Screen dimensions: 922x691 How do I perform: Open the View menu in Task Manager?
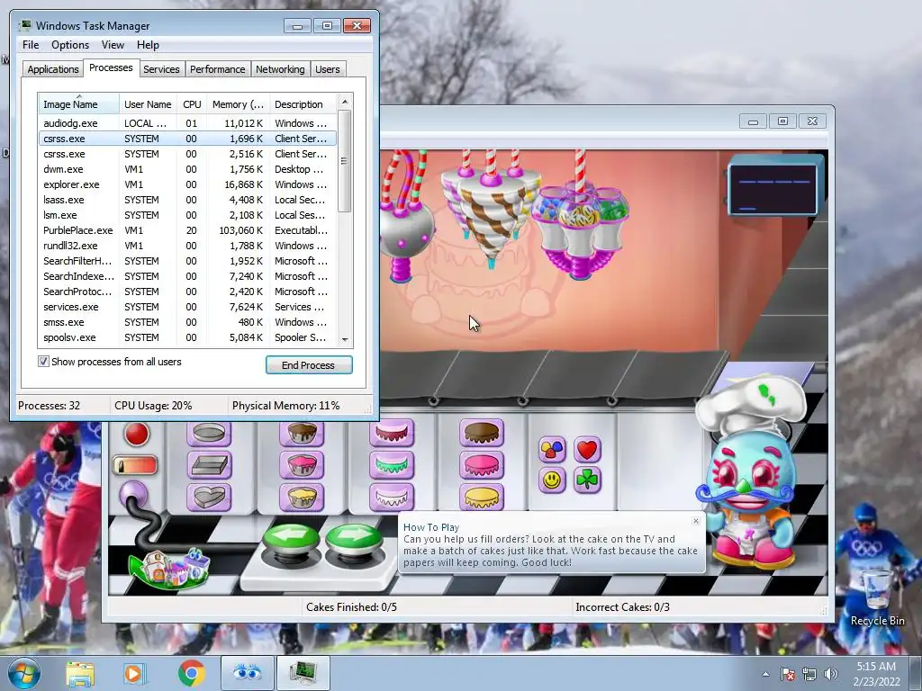[x=113, y=45]
